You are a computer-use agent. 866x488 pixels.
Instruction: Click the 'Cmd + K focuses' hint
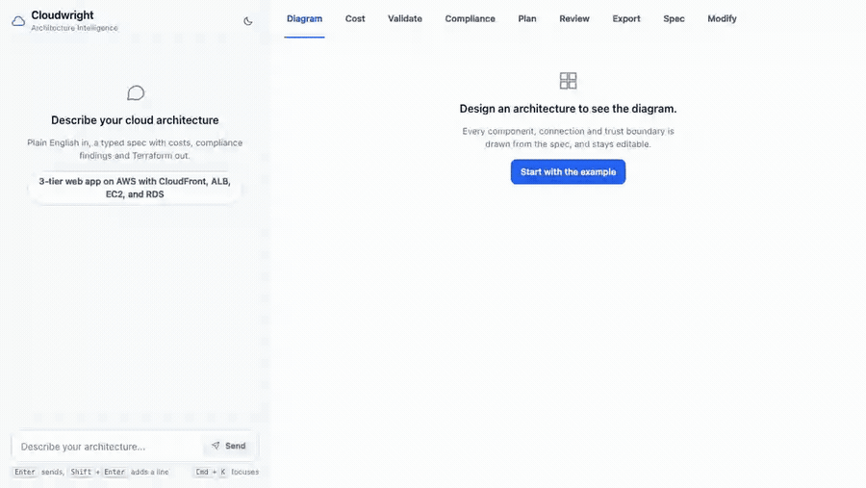tap(226, 472)
